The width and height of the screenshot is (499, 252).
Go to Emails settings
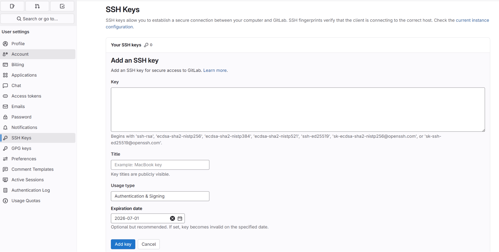tap(38, 107)
